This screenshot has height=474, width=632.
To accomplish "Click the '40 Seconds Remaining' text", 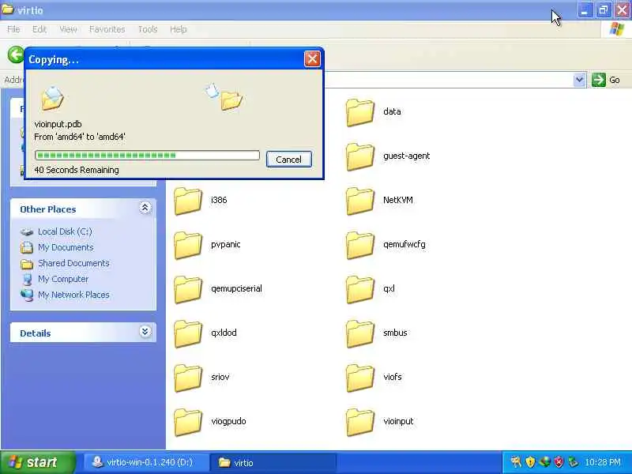I will 77,170.
